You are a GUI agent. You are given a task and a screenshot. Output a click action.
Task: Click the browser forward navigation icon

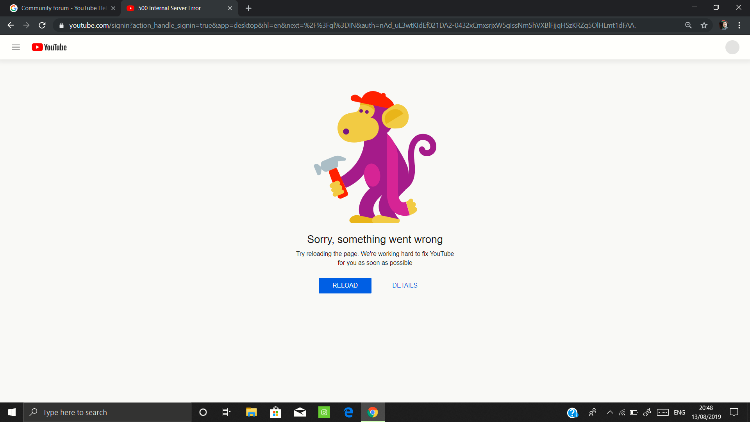26,25
